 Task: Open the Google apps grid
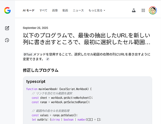143,10
